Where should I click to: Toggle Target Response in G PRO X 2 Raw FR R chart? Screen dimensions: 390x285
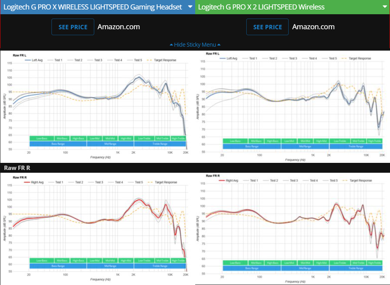[x=357, y=181]
